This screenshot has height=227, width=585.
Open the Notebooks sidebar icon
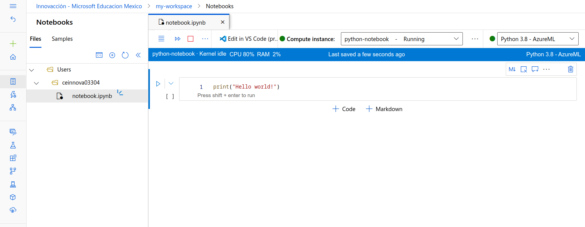click(13, 81)
